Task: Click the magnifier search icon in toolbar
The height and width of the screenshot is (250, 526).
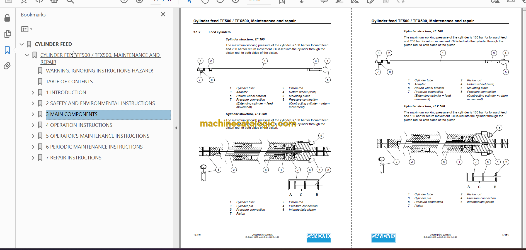Action: point(70,1)
